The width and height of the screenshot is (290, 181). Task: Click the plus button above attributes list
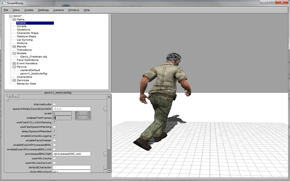click(10, 96)
